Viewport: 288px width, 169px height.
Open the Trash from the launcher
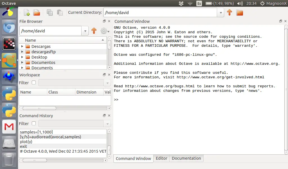point(9,160)
